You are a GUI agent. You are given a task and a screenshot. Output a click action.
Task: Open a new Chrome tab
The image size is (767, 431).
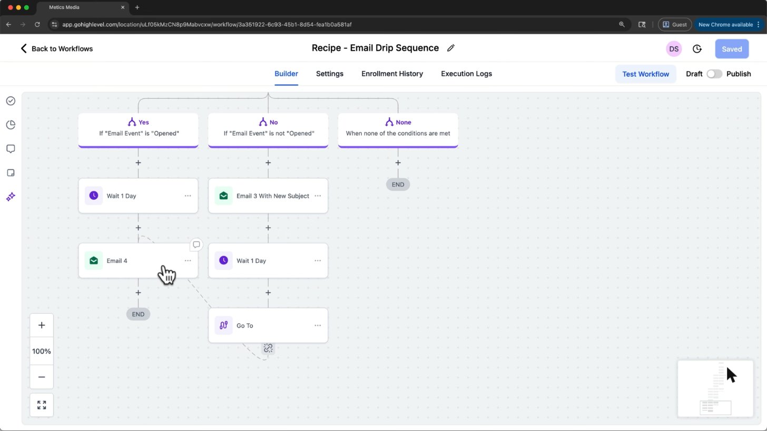point(137,7)
